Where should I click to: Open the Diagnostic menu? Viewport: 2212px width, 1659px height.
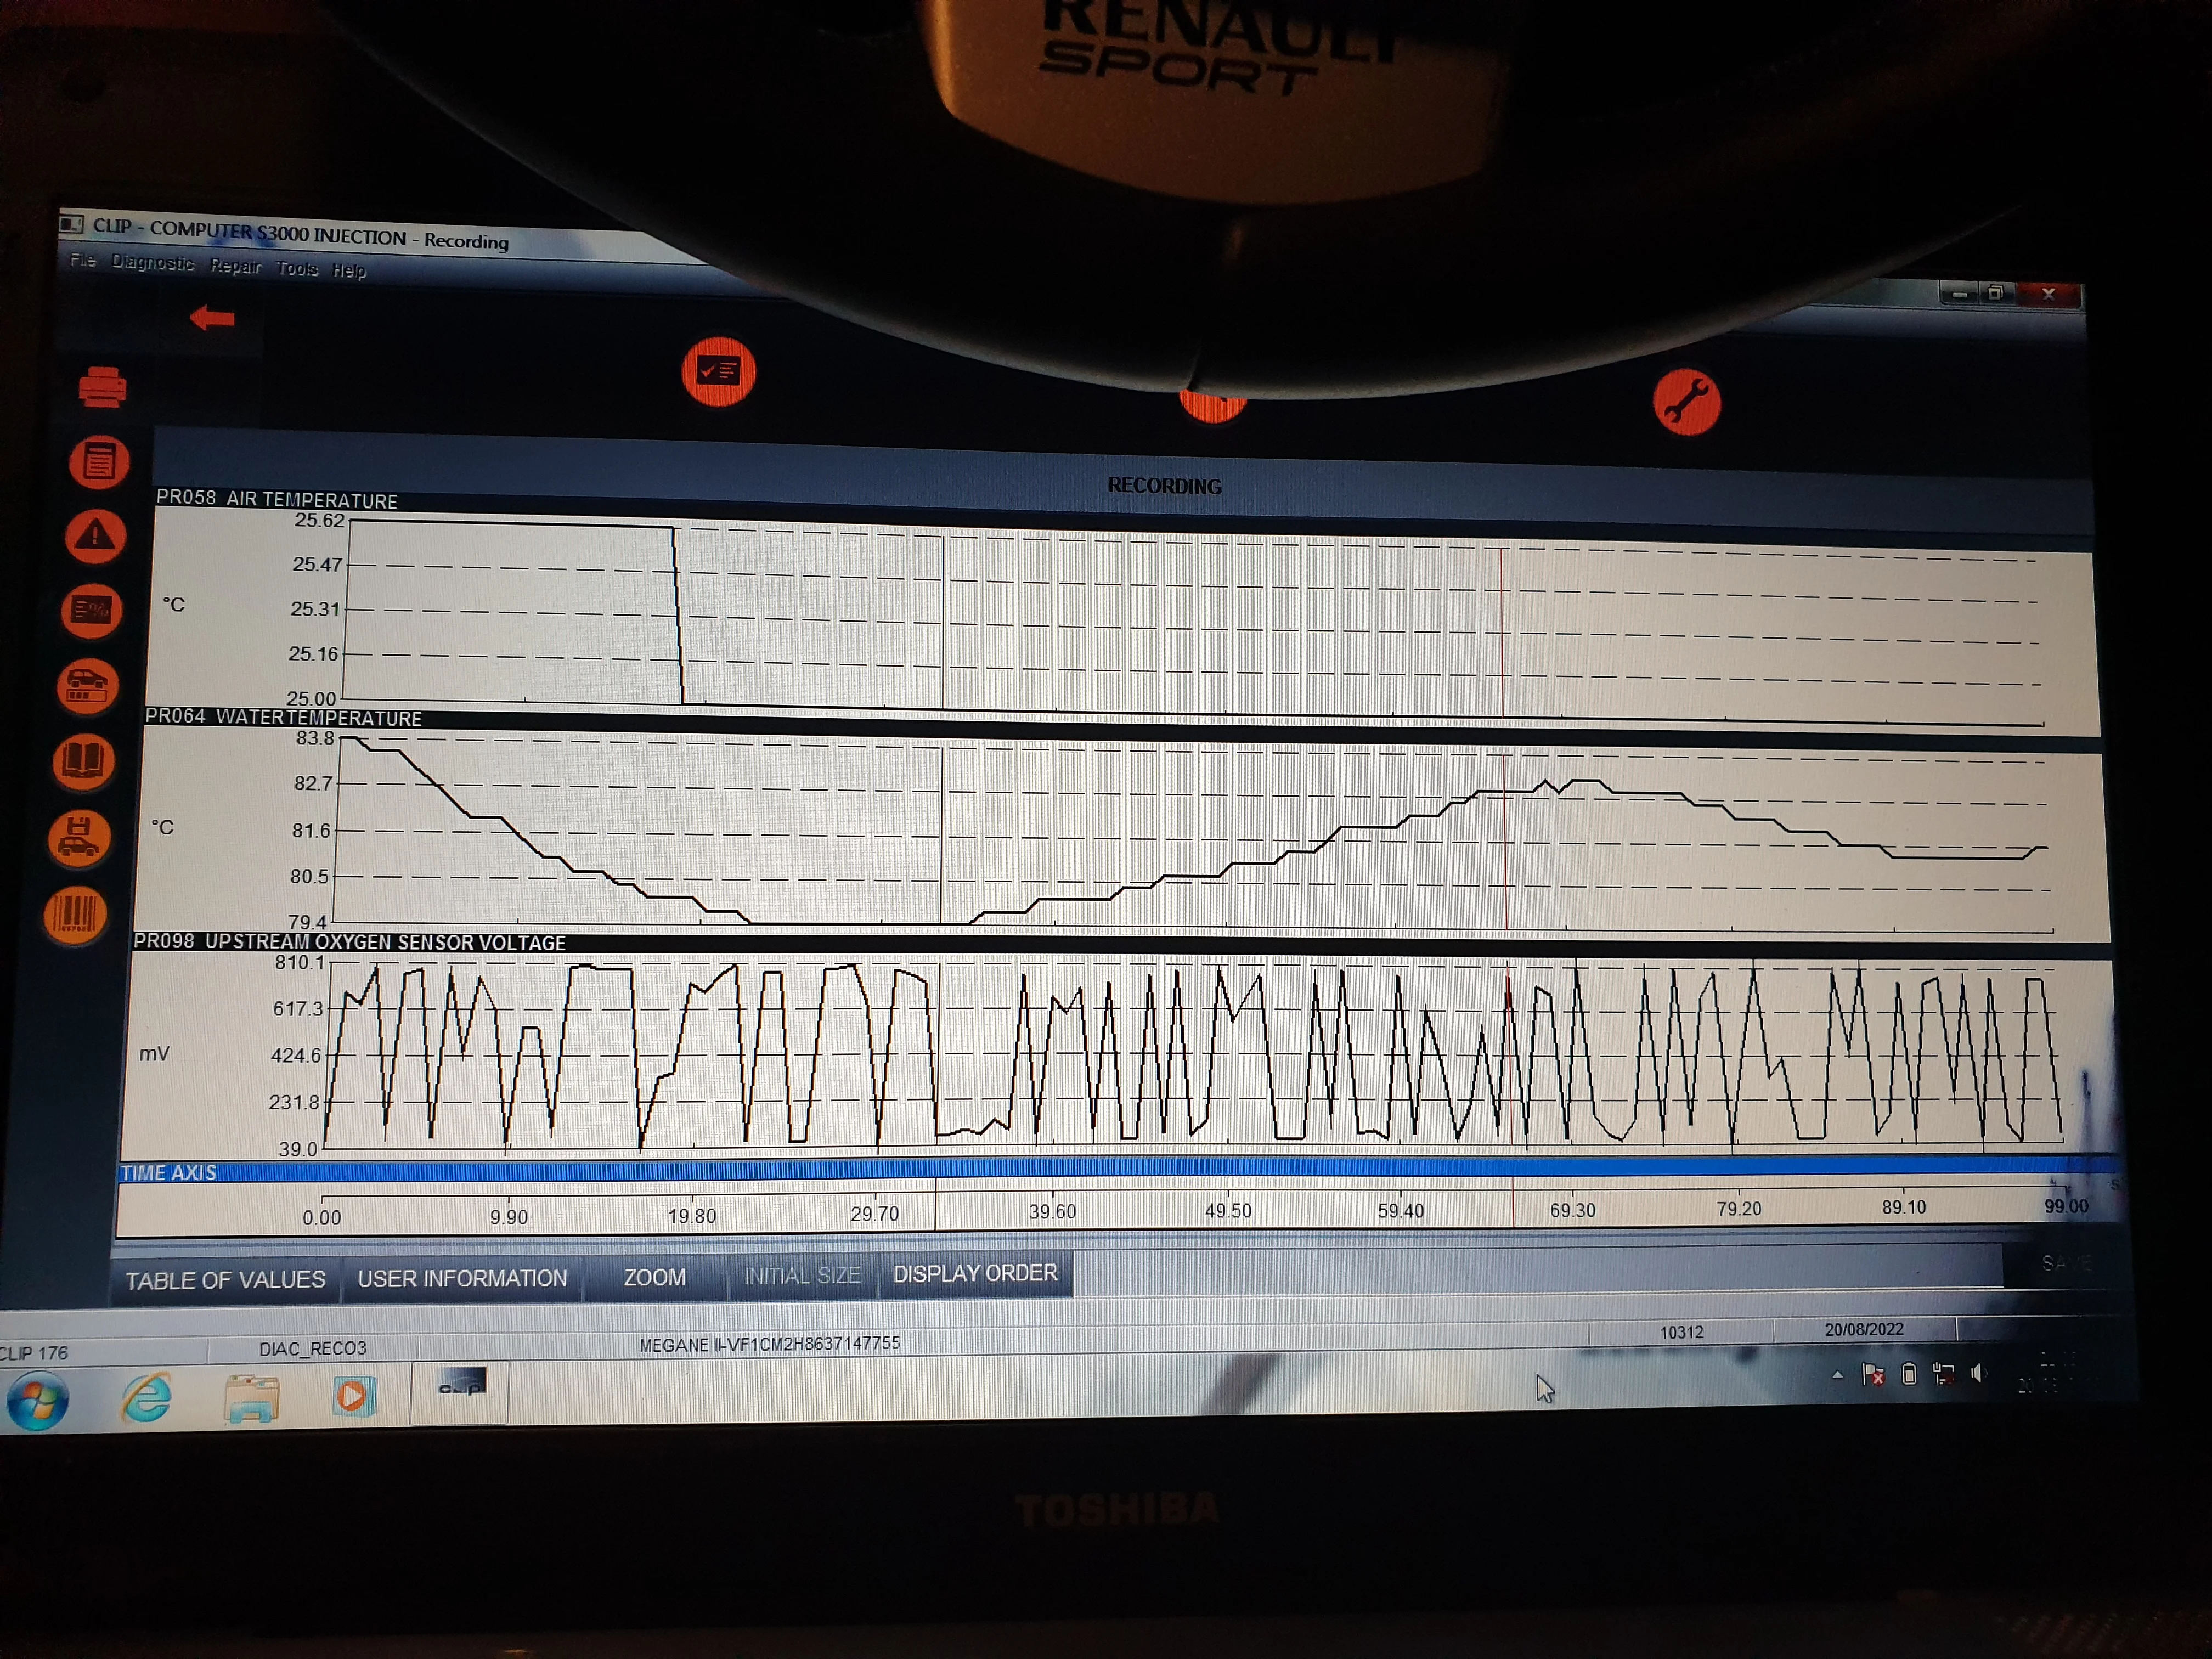click(x=153, y=262)
